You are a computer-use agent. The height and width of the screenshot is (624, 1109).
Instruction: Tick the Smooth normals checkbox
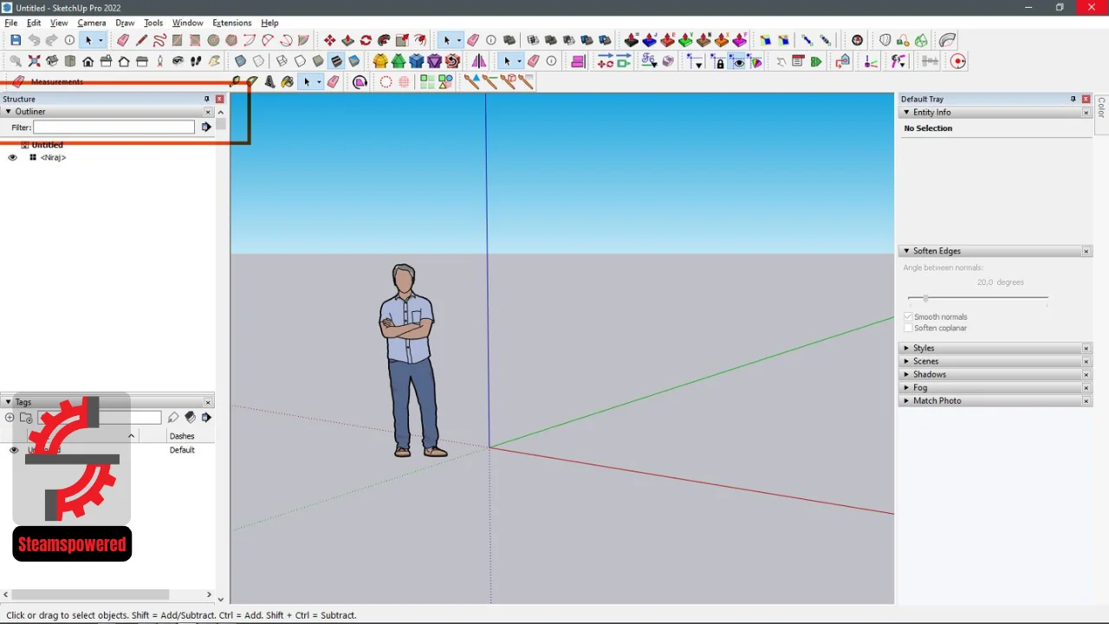(x=908, y=317)
